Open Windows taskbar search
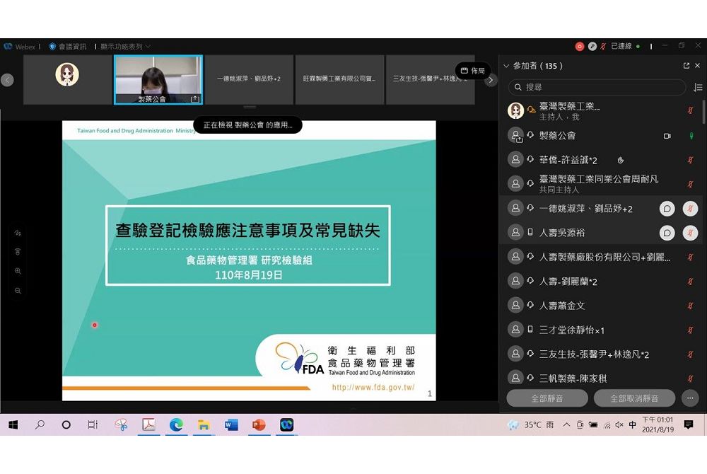707x474 pixels. pos(40,425)
